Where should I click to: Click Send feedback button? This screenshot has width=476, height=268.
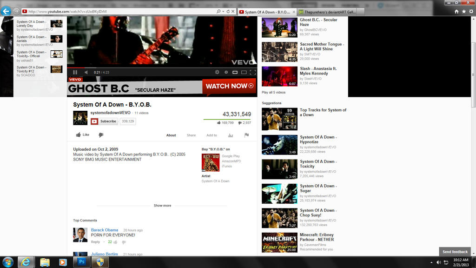pos(455,252)
